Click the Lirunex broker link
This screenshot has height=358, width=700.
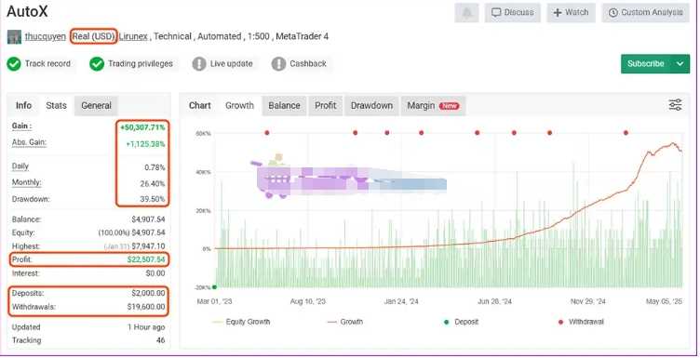[133, 36]
